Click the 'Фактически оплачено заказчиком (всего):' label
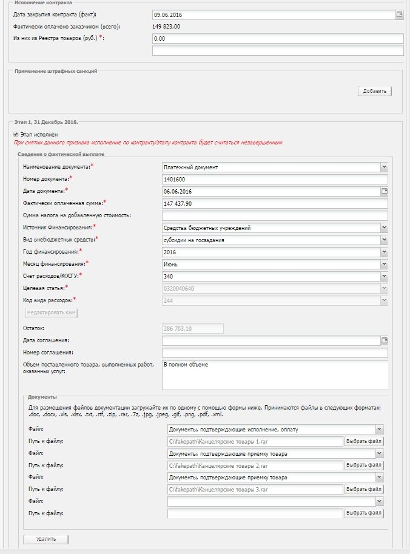This screenshot has width=410, height=554. [x=66, y=27]
